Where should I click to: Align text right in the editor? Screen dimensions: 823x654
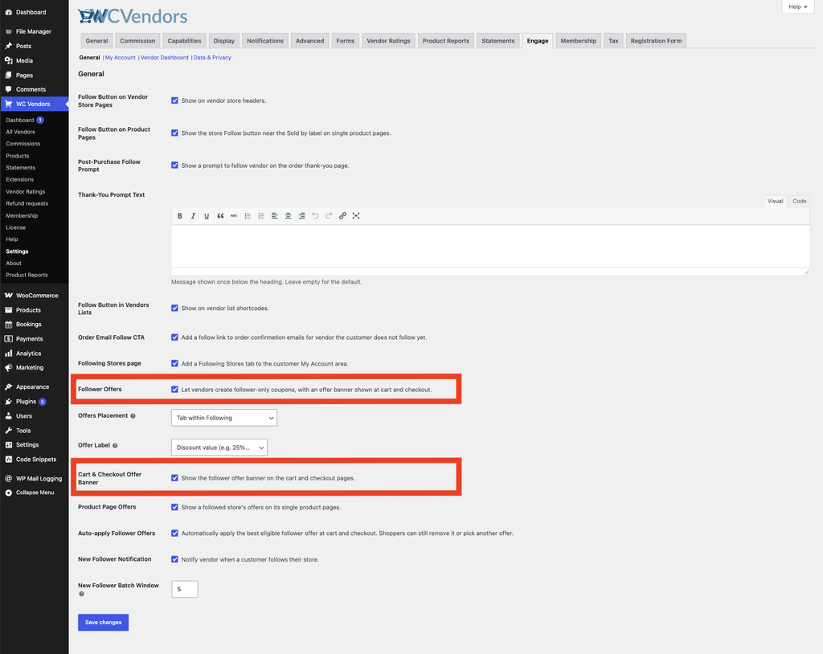pos(302,216)
